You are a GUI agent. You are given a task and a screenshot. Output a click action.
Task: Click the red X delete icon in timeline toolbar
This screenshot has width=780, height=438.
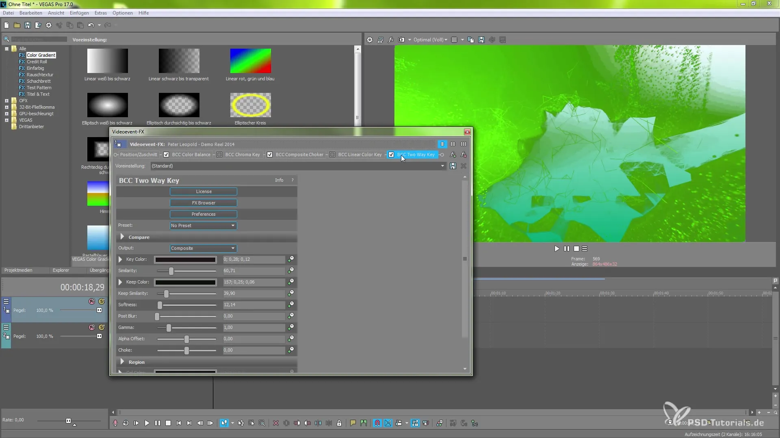click(x=276, y=423)
